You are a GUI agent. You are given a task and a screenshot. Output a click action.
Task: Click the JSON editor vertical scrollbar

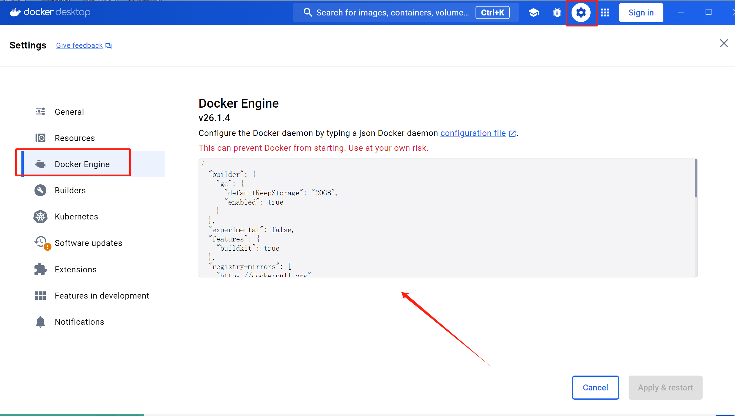696,178
